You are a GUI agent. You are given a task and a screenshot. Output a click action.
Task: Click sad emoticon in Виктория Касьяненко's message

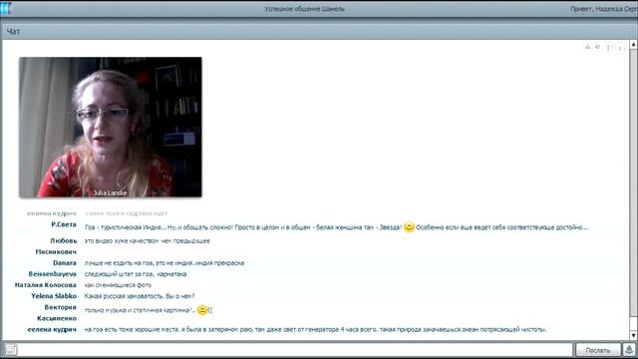pos(202,310)
